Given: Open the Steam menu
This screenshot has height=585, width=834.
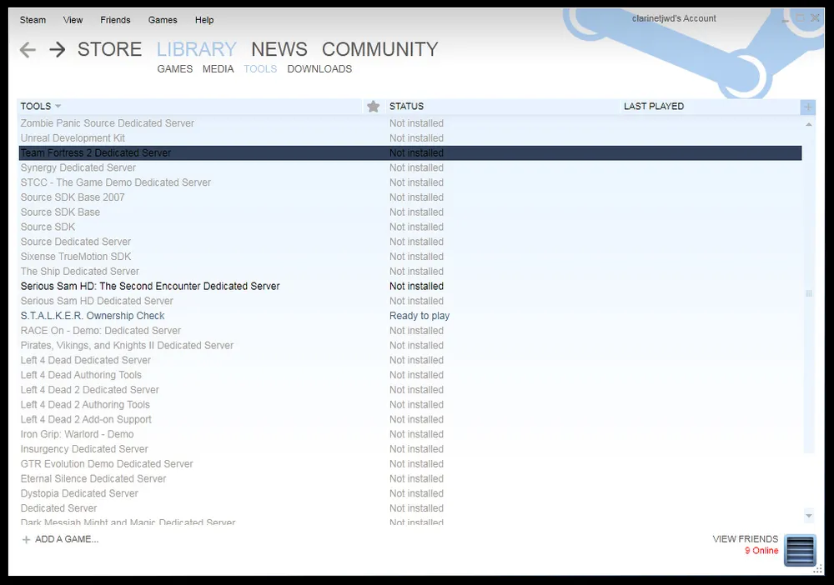Looking at the screenshot, I should pos(33,20).
